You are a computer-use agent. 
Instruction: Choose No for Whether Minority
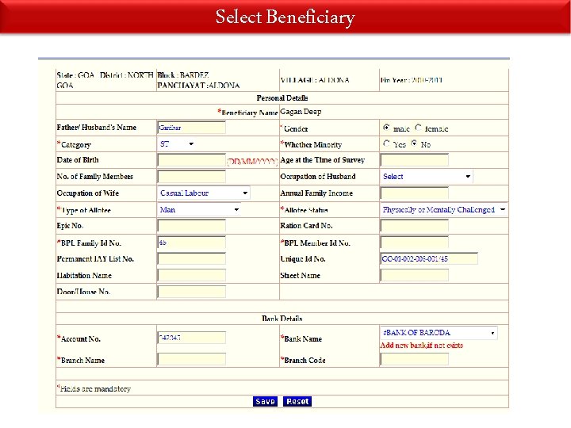(414, 143)
